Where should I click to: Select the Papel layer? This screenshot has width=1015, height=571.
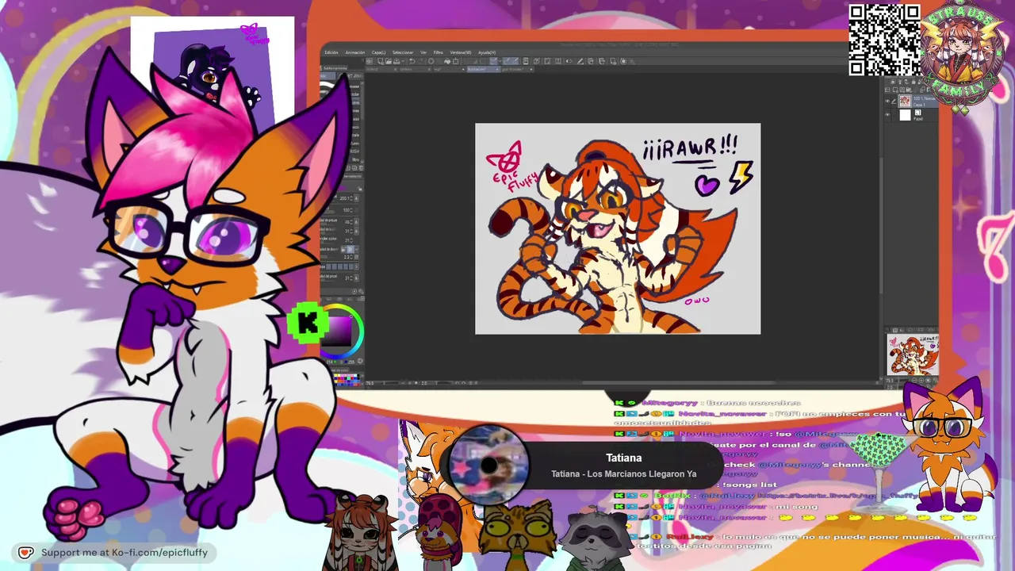click(x=917, y=115)
